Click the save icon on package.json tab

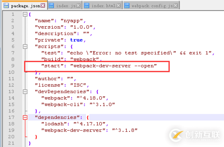[6, 6]
